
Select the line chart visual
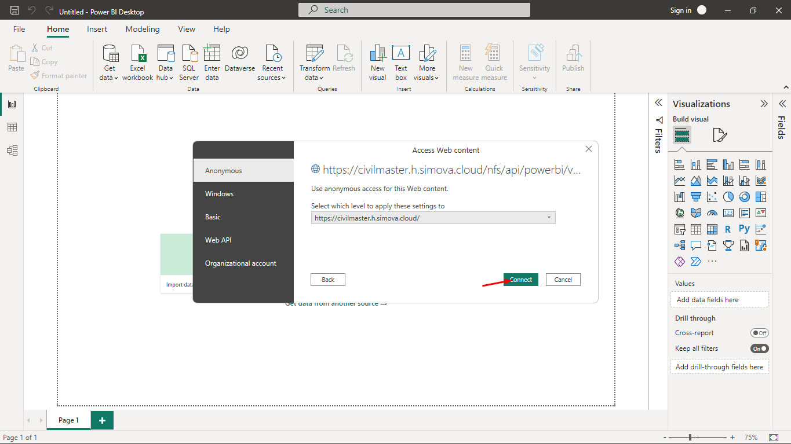click(680, 181)
